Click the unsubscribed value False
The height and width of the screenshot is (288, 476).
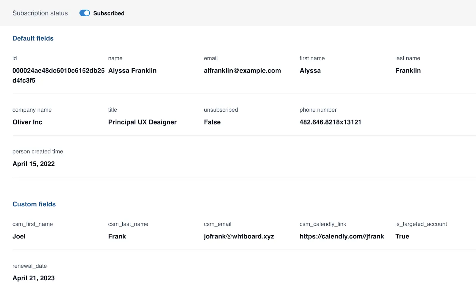click(x=212, y=122)
